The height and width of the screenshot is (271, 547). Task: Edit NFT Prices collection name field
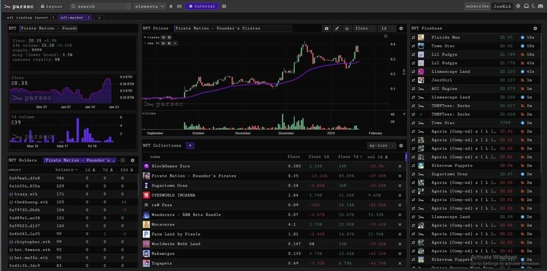(x=233, y=28)
